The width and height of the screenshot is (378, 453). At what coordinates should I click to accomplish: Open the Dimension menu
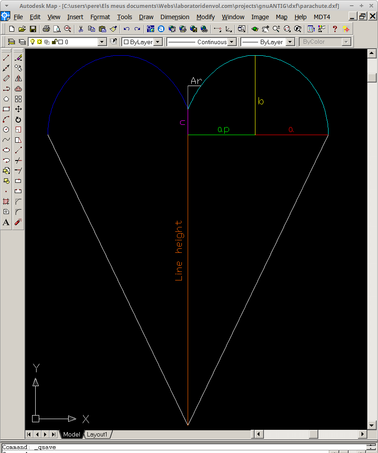tap(175, 17)
